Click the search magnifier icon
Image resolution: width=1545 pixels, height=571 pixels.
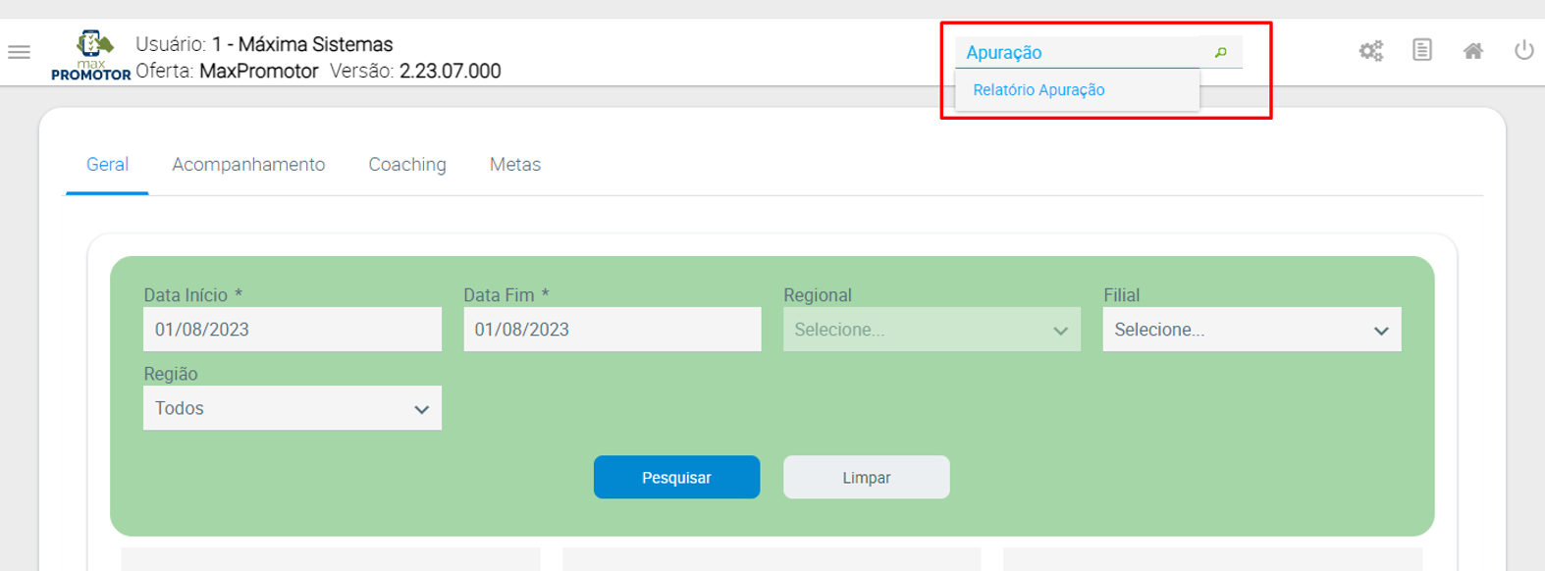[1221, 52]
